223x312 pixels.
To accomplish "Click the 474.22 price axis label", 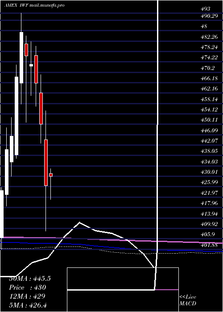I will (x=209, y=57).
